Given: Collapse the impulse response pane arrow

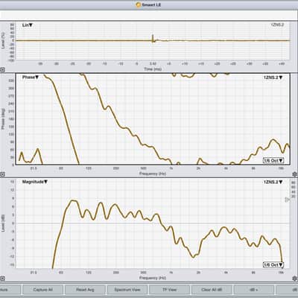Looking at the screenshot, I should pyautogui.click(x=2, y=70).
